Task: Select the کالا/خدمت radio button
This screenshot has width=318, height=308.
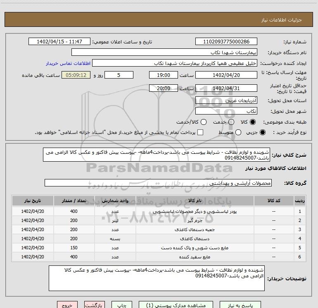Action: coord(204,122)
